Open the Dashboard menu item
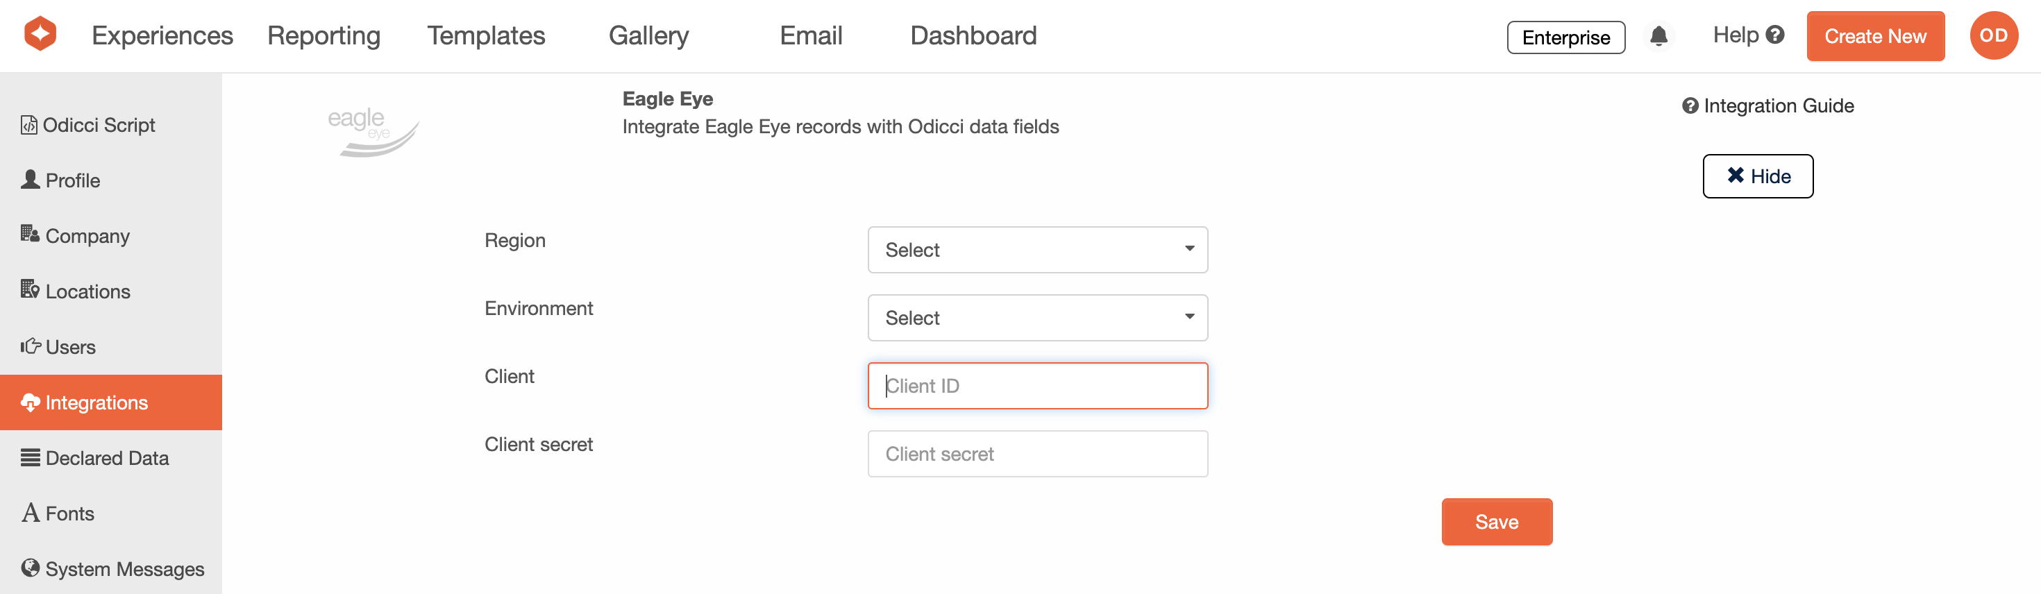 (x=973, y=35)
